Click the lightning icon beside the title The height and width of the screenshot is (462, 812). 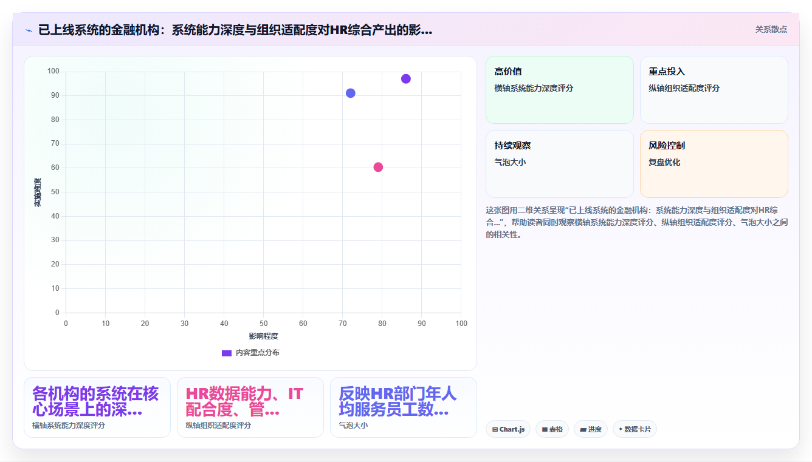pos(29,30)
